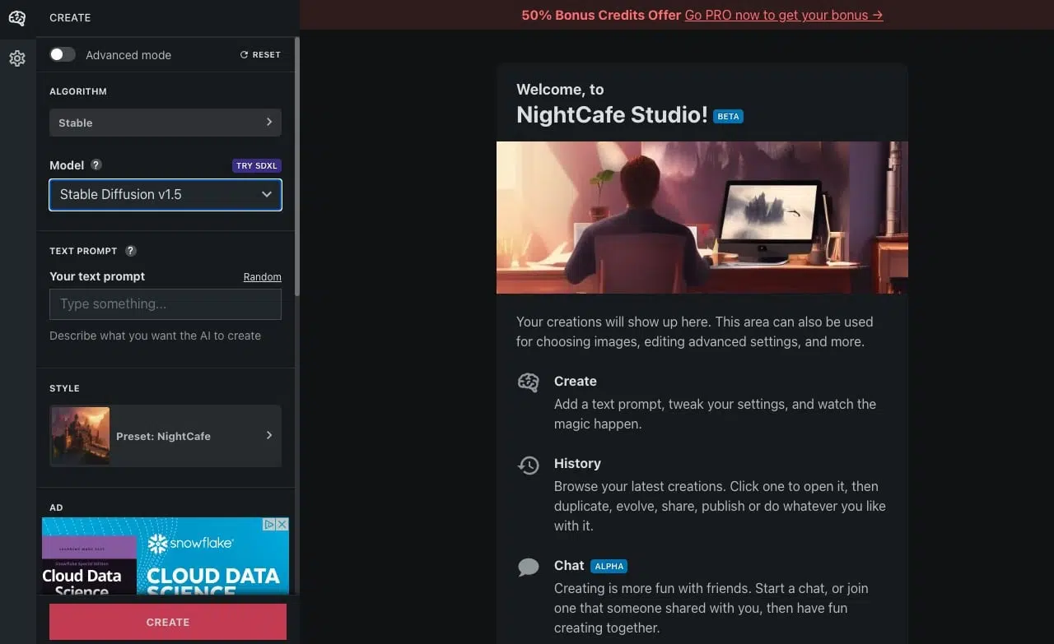Click the Chat speech bubble icon

(528, 567)
